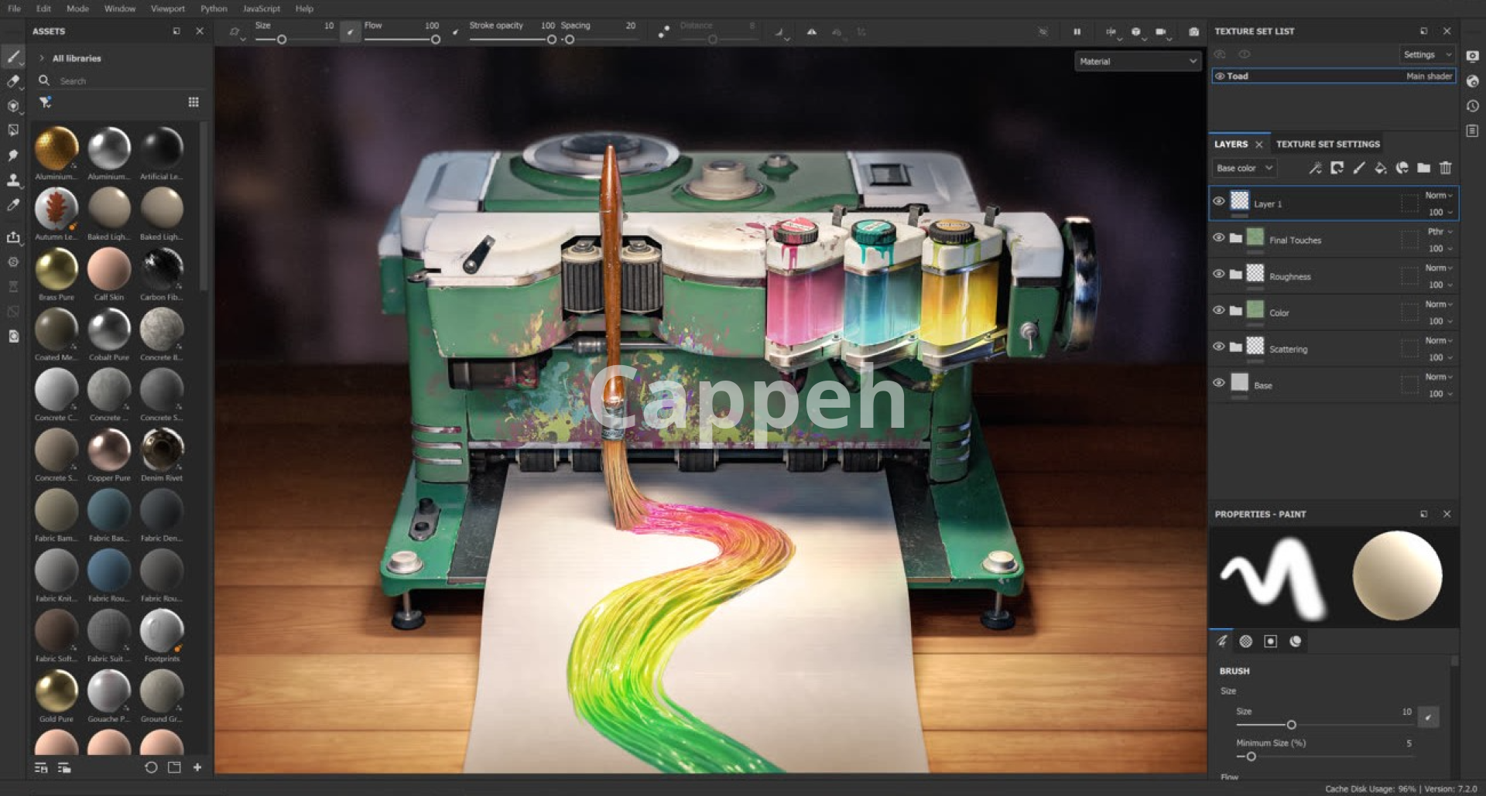Adjust the Minimum Size slider handle
1486x796 pixels.
tap(1251, 757)
